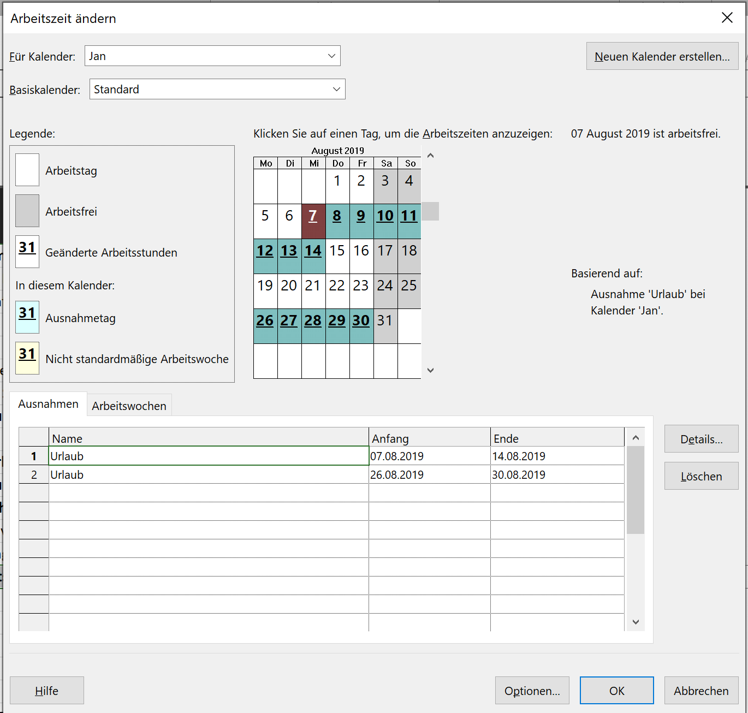Select row header 2 in exceptions table
This screenshot has width=748, height=713.
click(34, 474)
